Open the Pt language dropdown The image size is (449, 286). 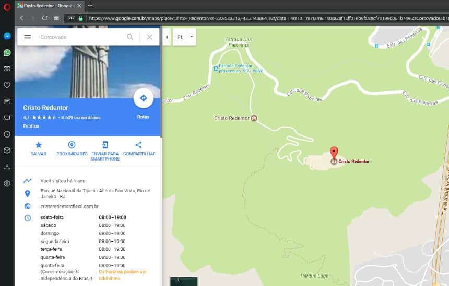(185, 37)
